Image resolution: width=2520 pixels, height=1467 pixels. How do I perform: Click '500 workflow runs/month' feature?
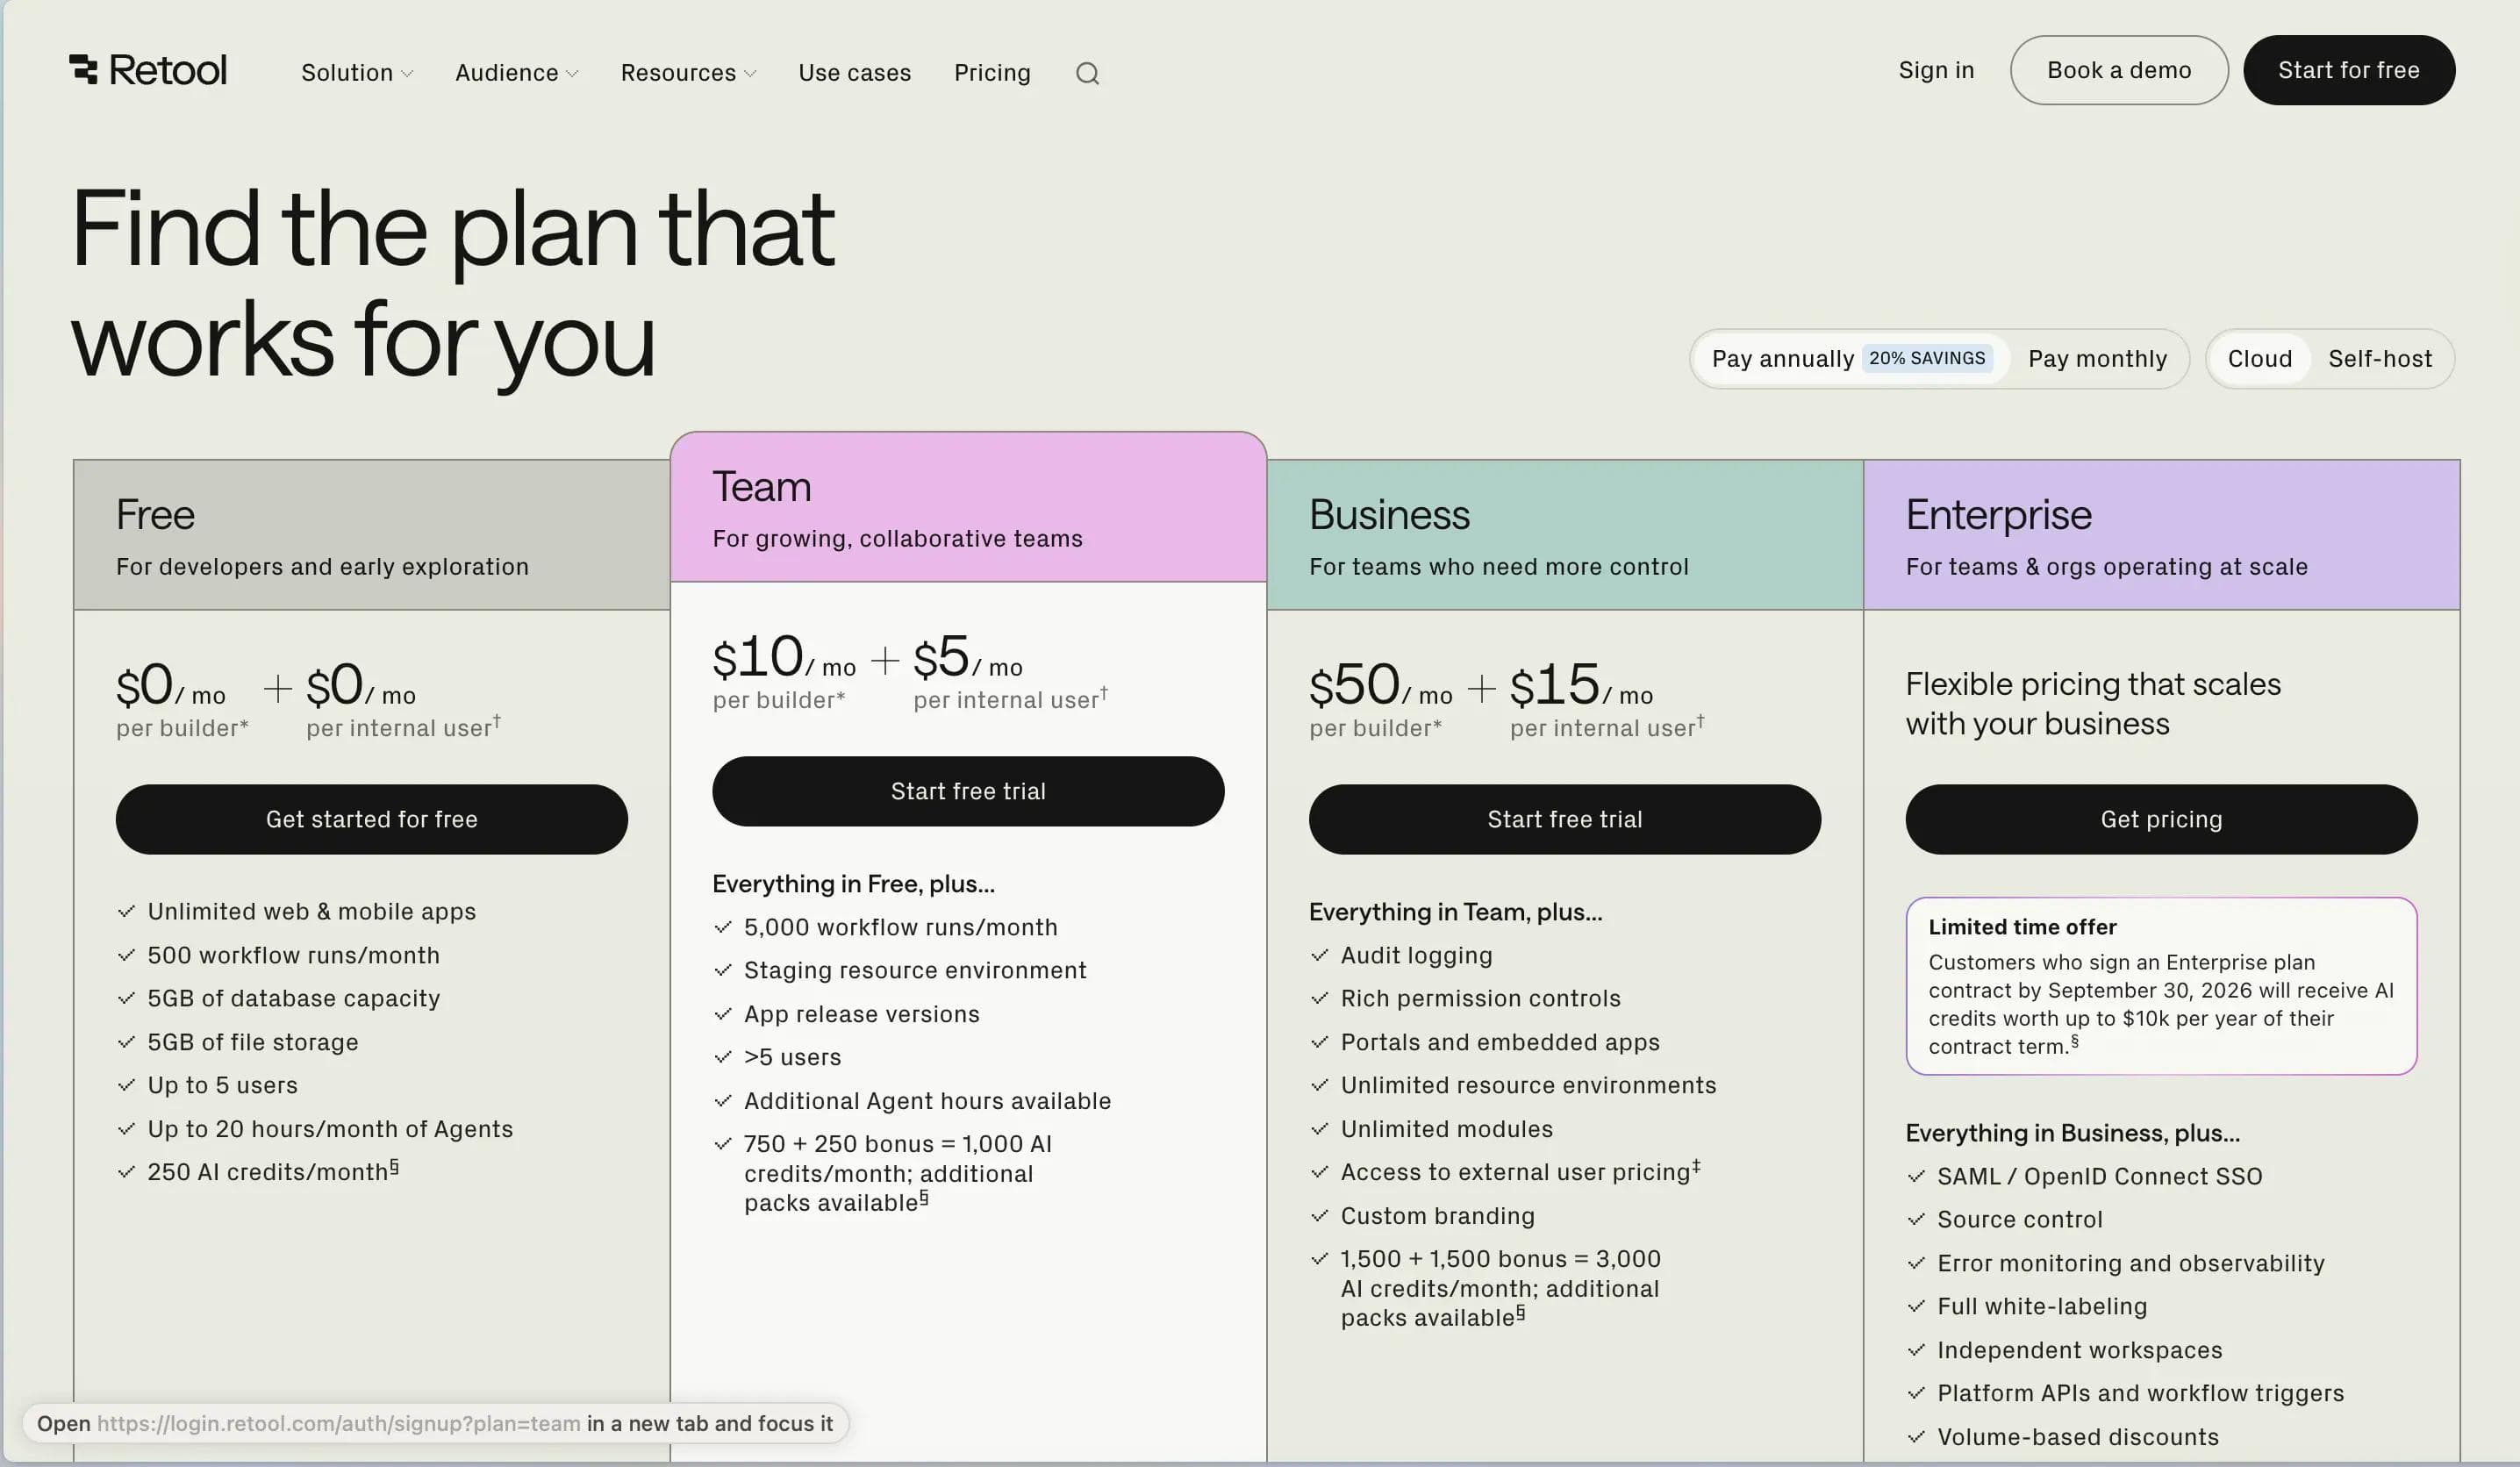click(x=293, y=955)
